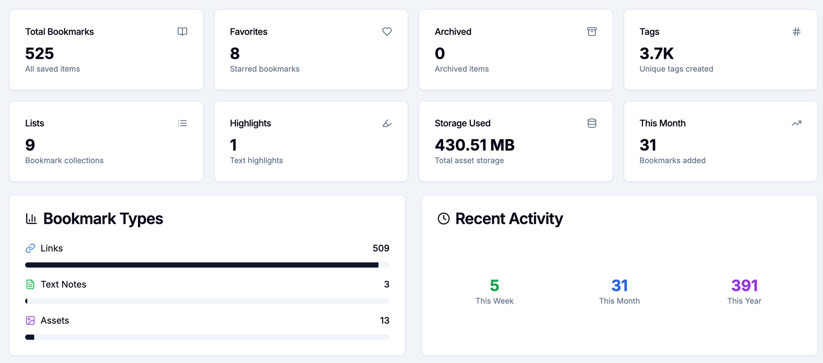The height and width of the screenshot is (363, 823).
Task: Click the hashtag icon on Tags card
Action: click(796, 32)
